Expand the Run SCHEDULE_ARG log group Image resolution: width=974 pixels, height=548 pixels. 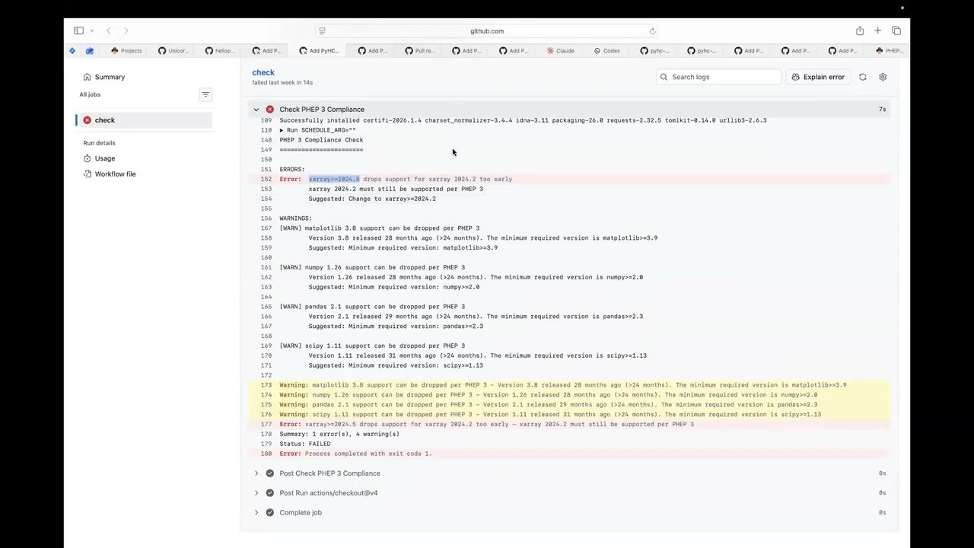point(282,130)
